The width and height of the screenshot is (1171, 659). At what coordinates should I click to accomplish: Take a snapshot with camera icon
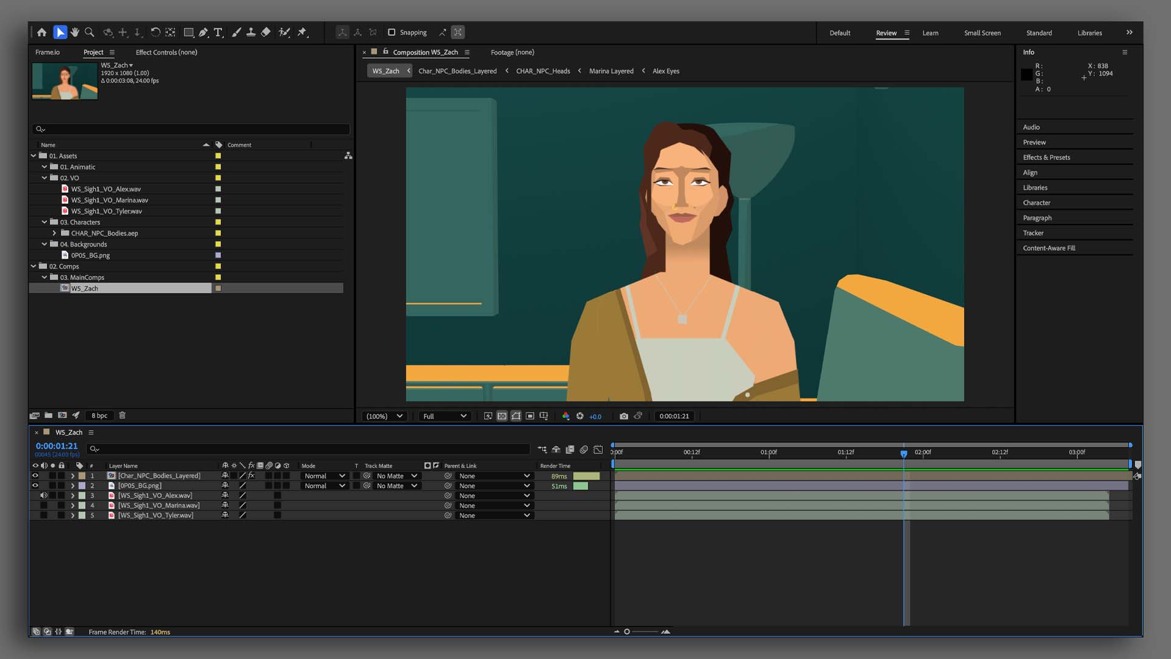[x=623, y=416]
